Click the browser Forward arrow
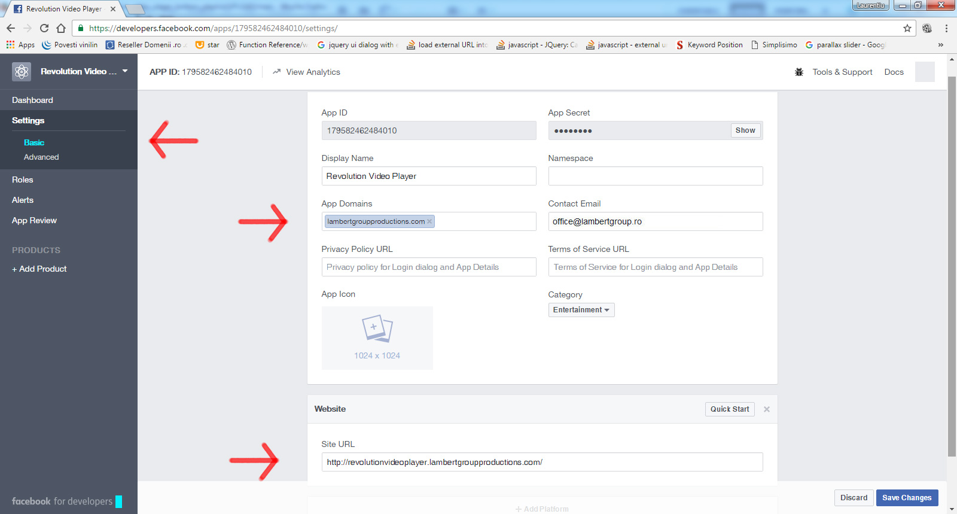Viewport: 957px width, 514px height. (28, 28)
